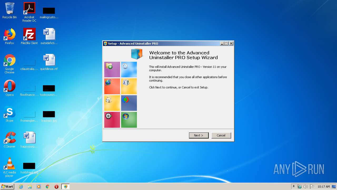The height and width of the screenshot is (190, 337).
Task: Click the green Windows logo tile
Action: pyautogui.click(x=129, y=120)
